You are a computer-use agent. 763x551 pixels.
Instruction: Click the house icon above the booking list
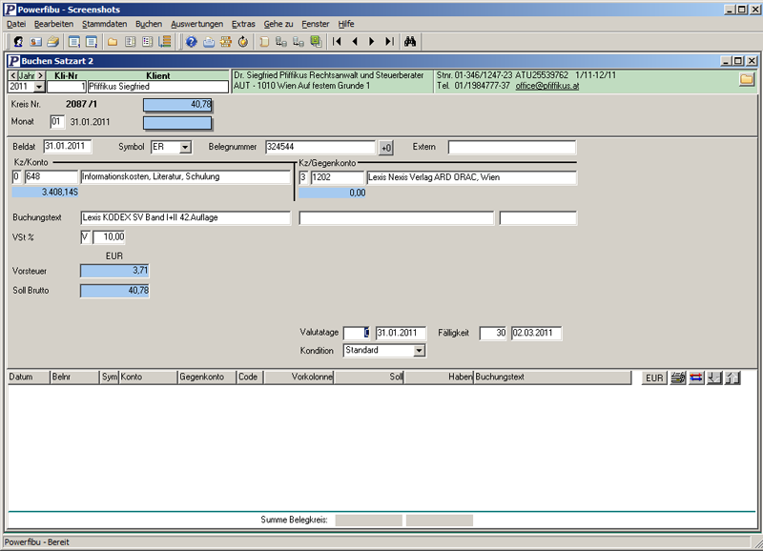[x=732, y=378]
